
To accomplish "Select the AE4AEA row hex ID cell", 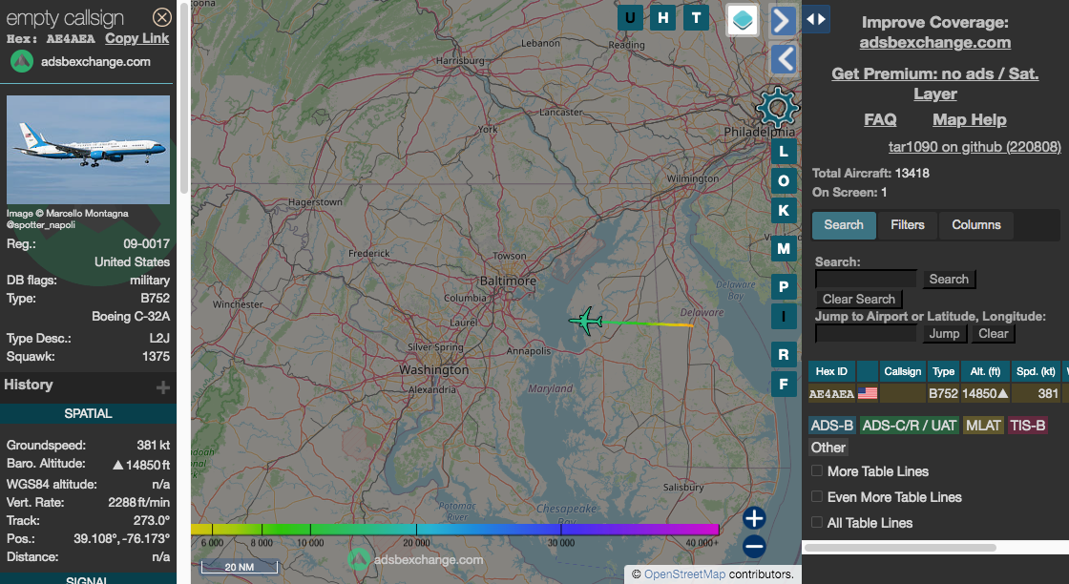I will pos(831,393).
